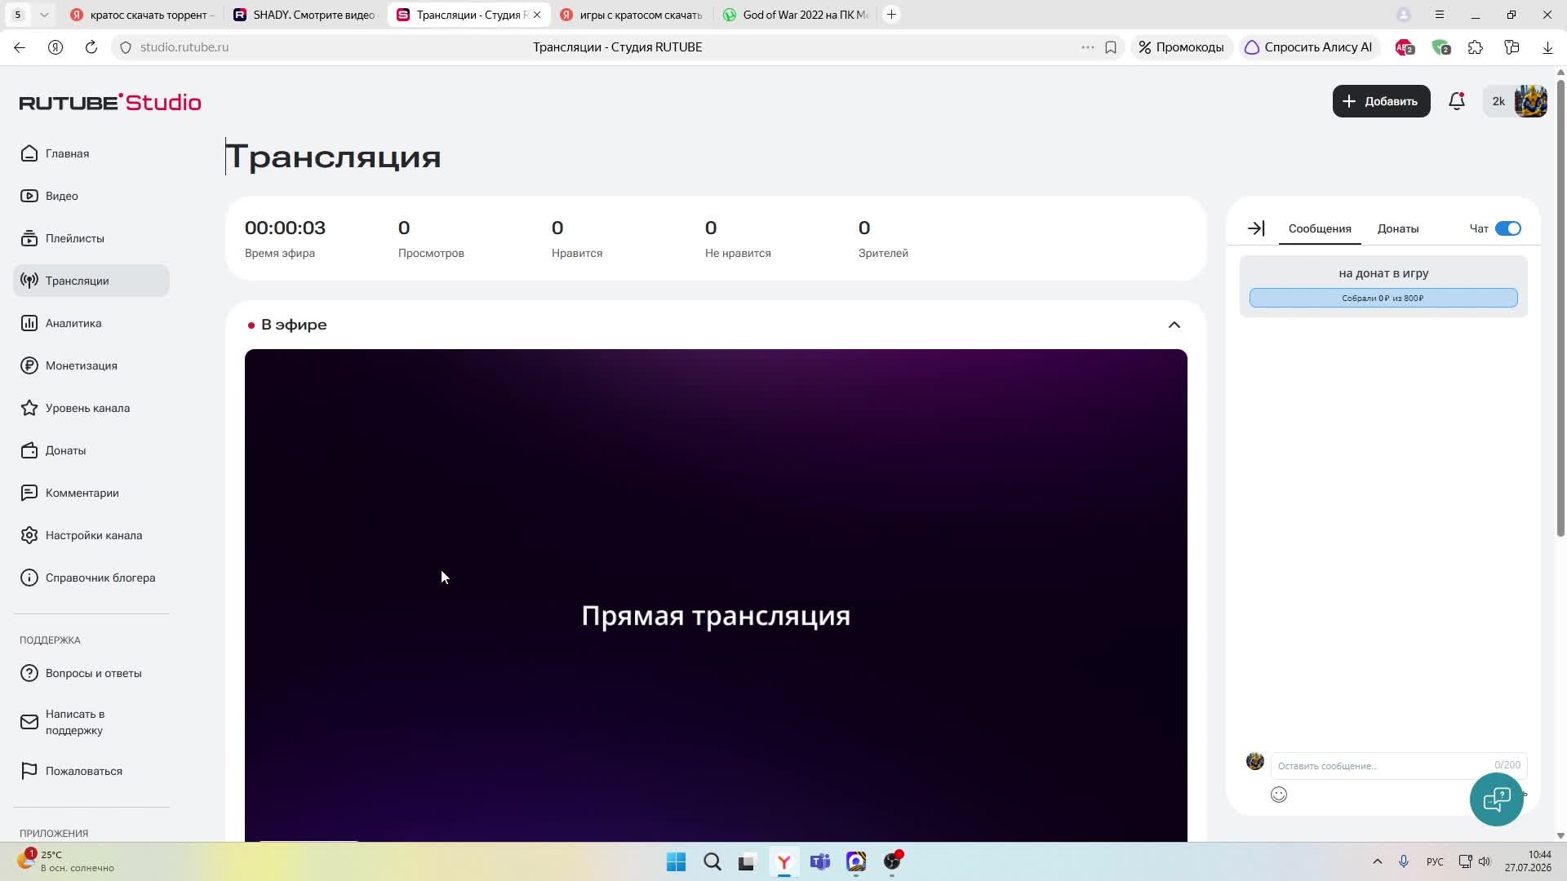1567x881 pixels.
Task: Open the address bar three-dots menu
Action: tap(1088, 47)
